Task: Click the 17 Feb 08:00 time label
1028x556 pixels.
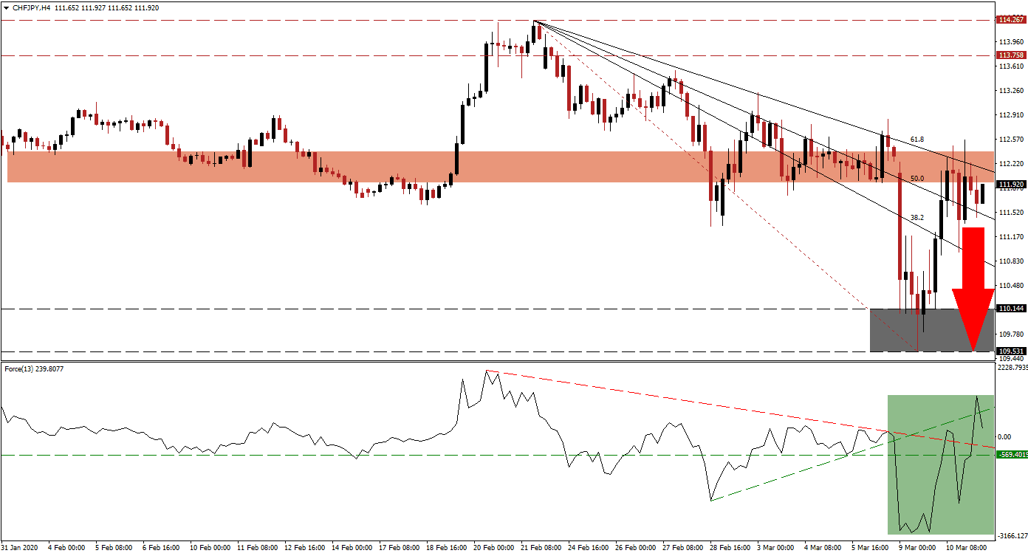Action: (399, 549)
